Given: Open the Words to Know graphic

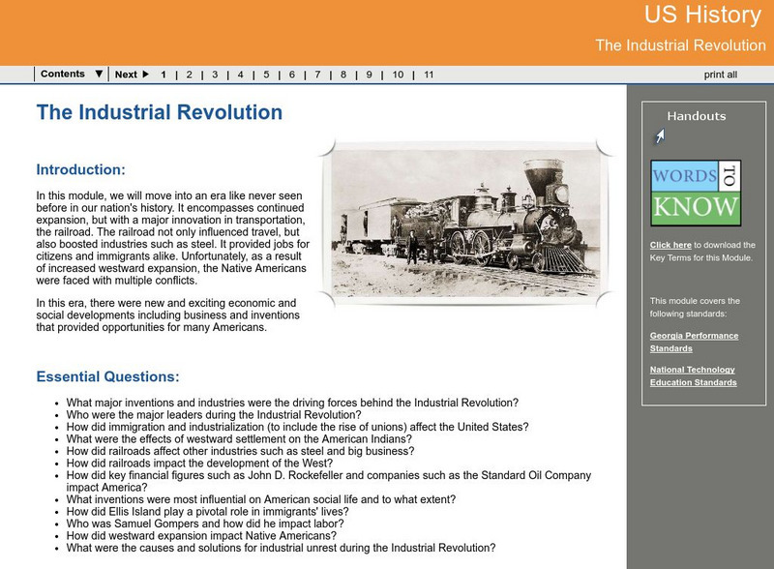Looking at the screenshot, I should coord(699,193).
